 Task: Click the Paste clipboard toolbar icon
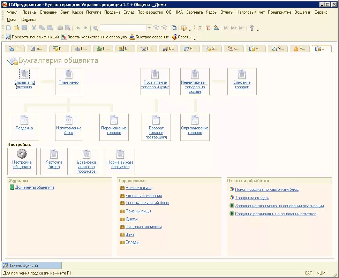click(x=50, y=28)
